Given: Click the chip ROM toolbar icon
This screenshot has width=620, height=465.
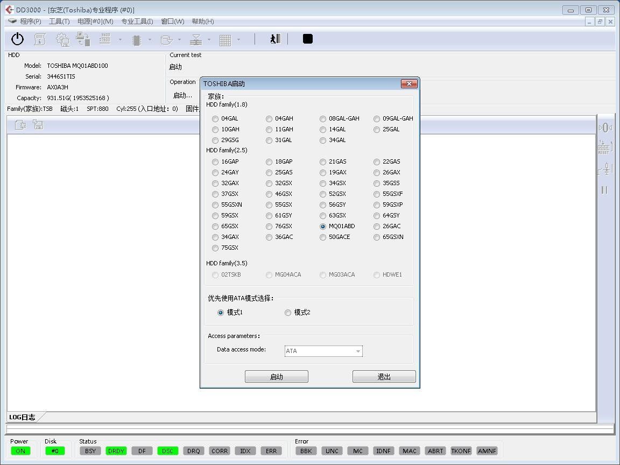Looking at the screenshot, I should pos(136,39).
